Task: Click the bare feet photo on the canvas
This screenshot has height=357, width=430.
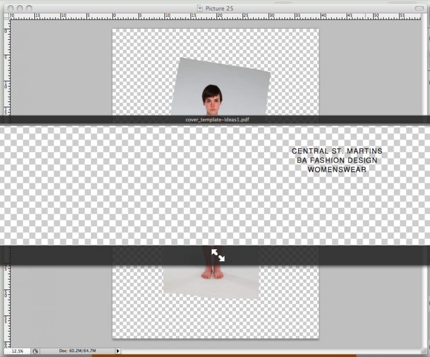Action: click(213, 272)
